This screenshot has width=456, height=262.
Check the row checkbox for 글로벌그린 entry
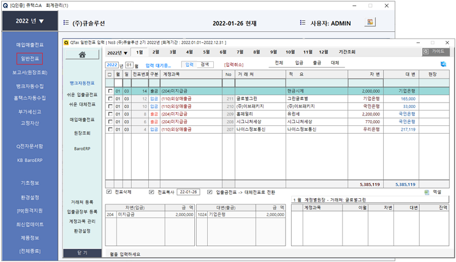pyautogui.click(x=110, y=99)
